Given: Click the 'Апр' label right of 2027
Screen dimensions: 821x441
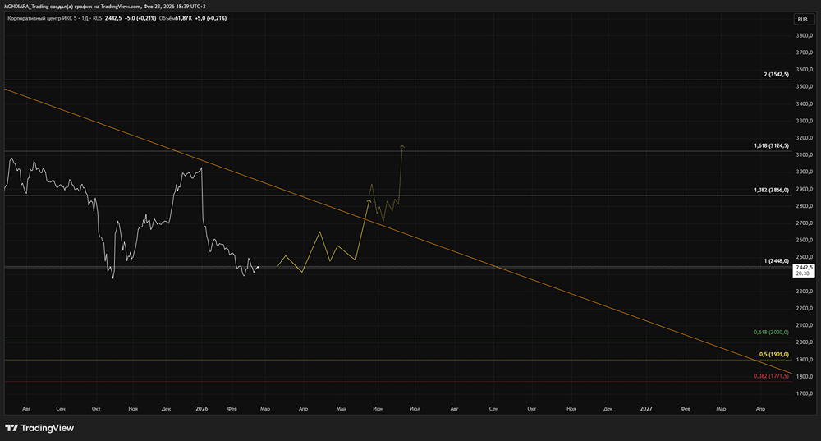Looking at the screenshot, I should pos(760,408).
